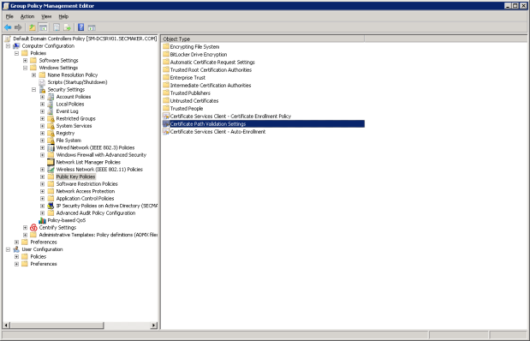Viewport: 530px width, 341px height.
Task: Click the Export List toolbar icon
Action: tap(68, 27)
